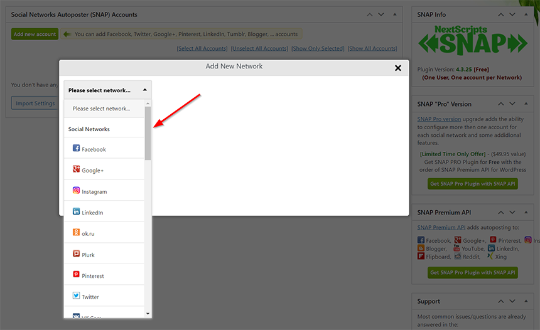Viewport: 540px width, 330px height.
Task: Collapse the SNAP Accounts panel
Action: click(395, 14)
